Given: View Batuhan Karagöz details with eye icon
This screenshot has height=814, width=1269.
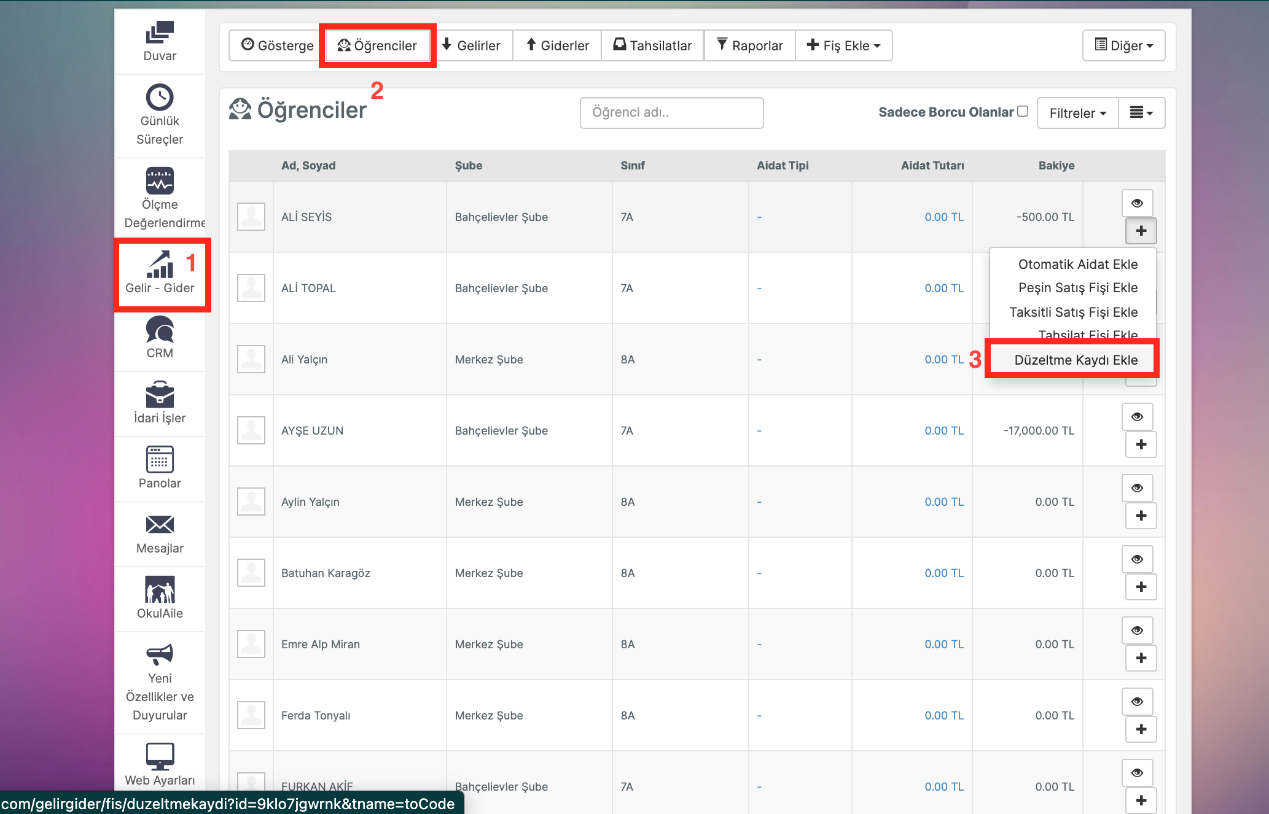Looking at the screenshot, I should (x=1138, y=559).
